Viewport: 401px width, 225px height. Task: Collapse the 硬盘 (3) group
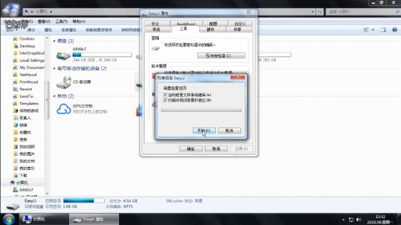tap(54, 41)
